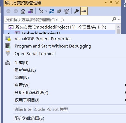Open the search options dropdown arrow
This screenshot has height=123, width=126.
tap(119, 20)
